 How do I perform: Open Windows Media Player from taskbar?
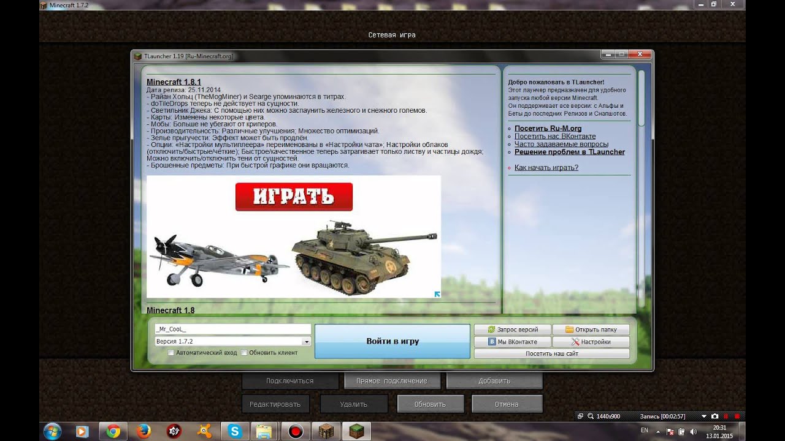click(83, 431)
